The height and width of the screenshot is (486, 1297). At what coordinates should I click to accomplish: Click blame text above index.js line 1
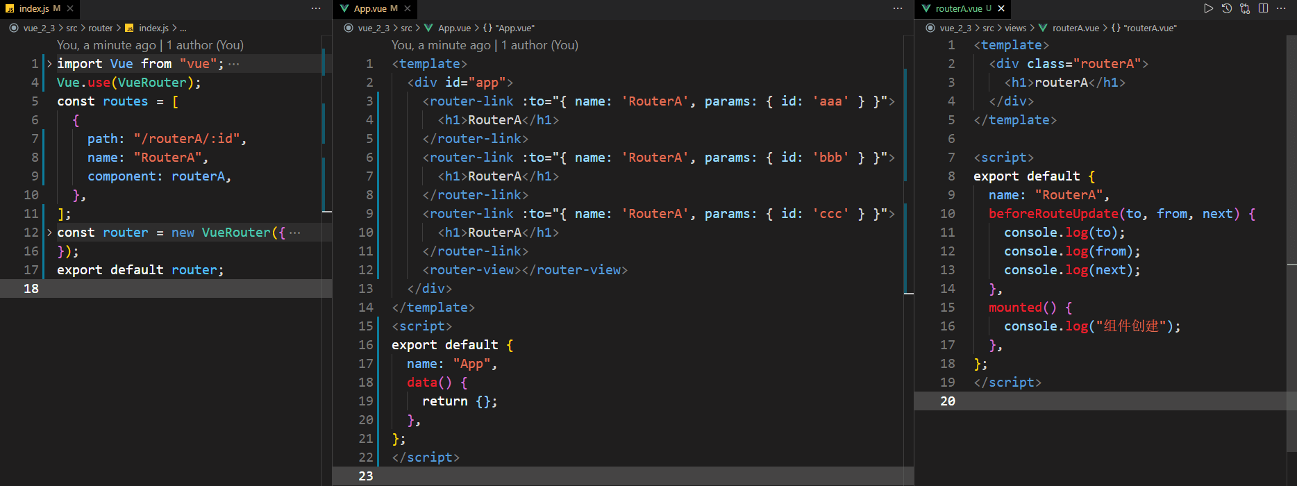(x=150, y=45)
